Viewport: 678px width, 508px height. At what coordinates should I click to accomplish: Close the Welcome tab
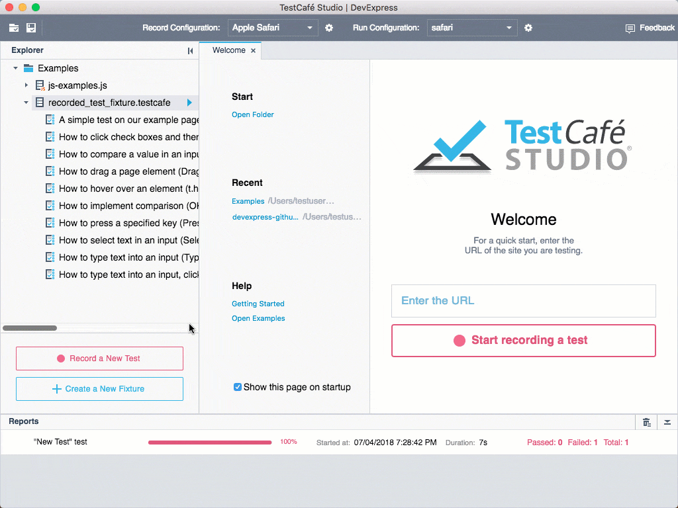253,50
